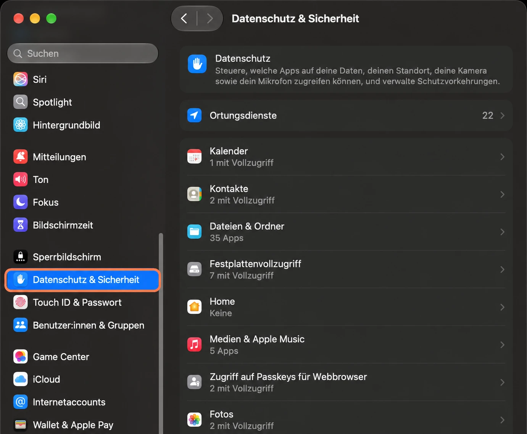Viewport: 527px width, 434px height.
Task: Select the Hintergrundbild flower icon
Action: click(21, 125)
